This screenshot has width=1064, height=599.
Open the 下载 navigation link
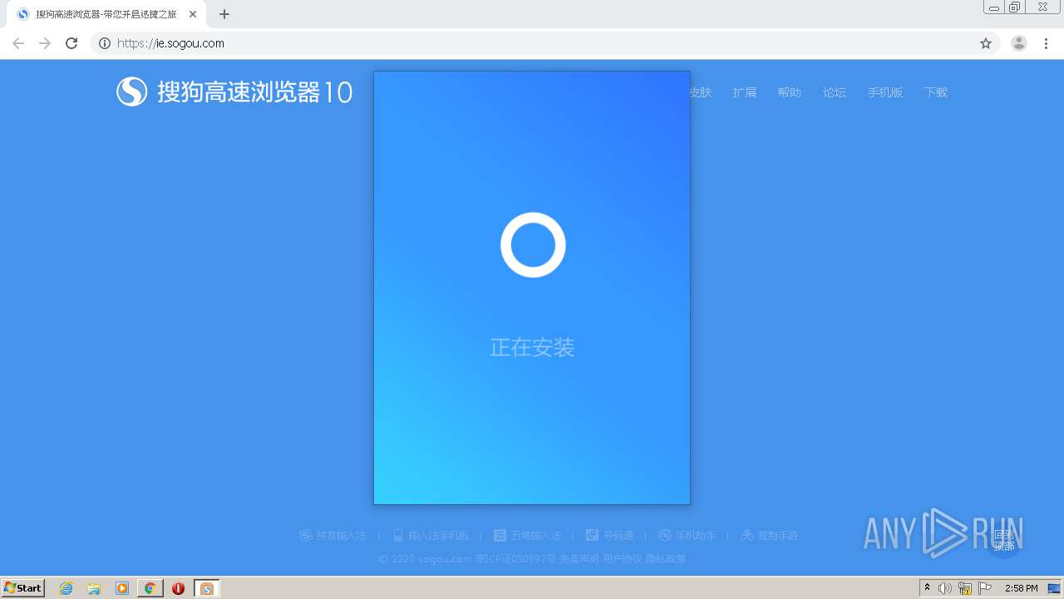[x=936, y=92]
